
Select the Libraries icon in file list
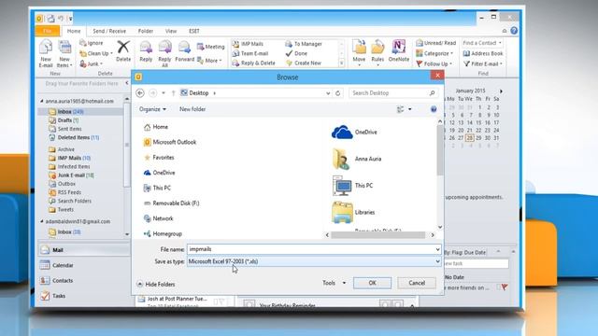pos(342,212)
